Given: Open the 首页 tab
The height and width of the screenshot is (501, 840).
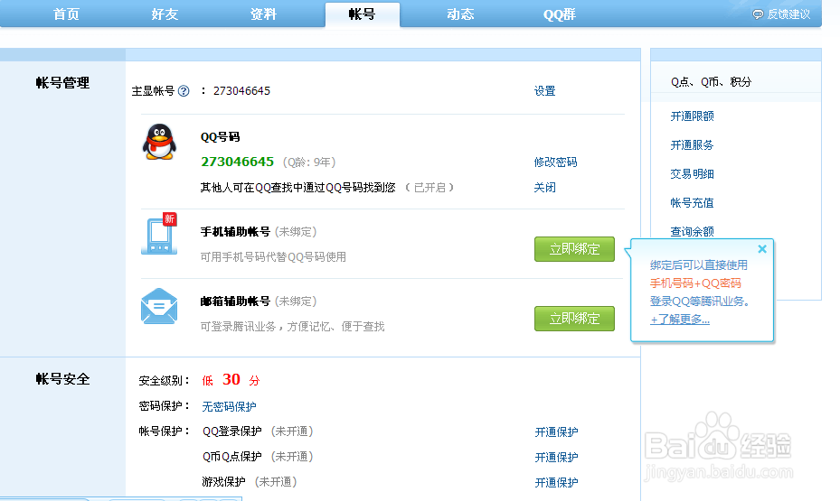Looking at the screenshot, I should click(x=66, y=14).
